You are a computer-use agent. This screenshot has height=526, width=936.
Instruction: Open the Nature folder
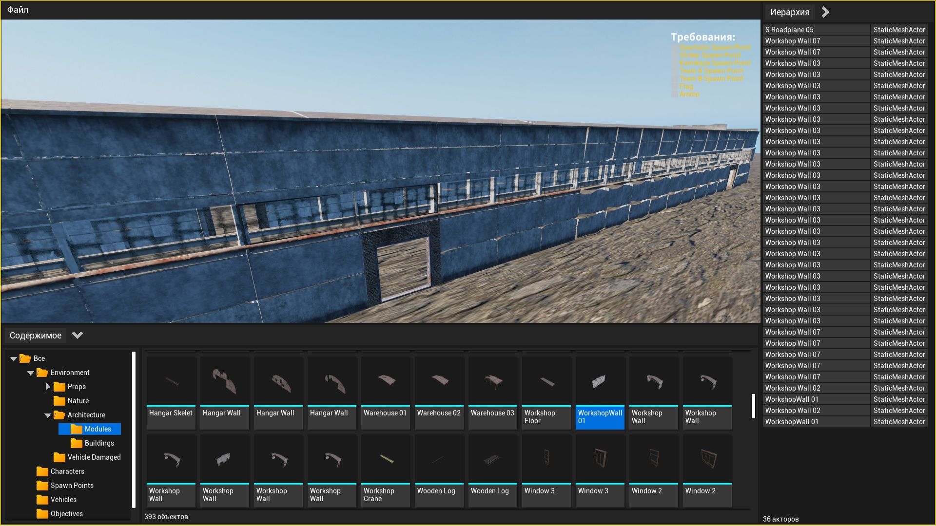71,401
